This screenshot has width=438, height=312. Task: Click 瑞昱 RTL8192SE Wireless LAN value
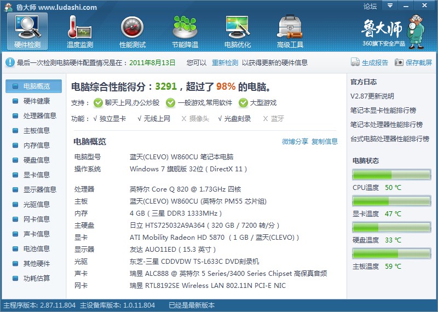pyautogui.click(x=208, y=286)
